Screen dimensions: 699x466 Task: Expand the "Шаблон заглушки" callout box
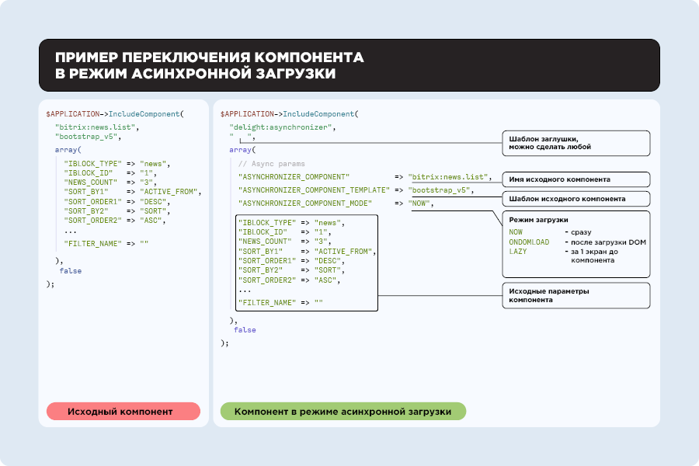(576, 143)
